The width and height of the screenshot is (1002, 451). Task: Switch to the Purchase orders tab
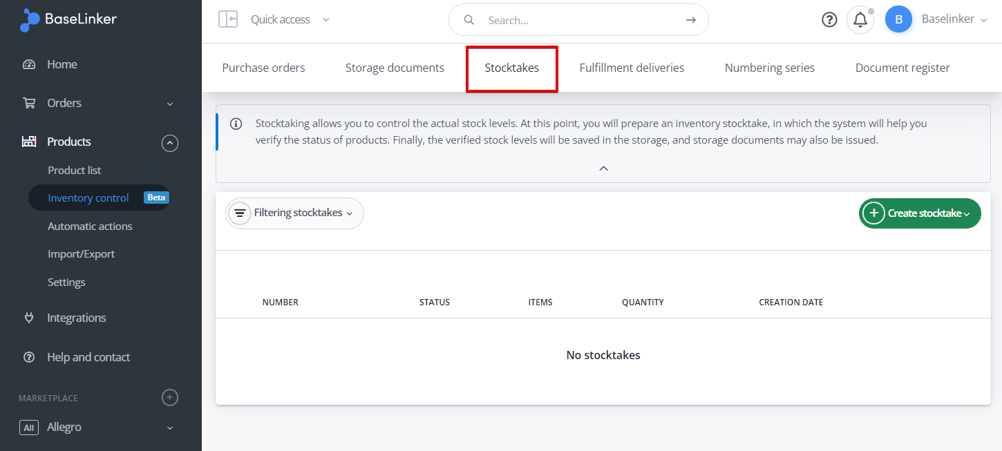click(263, 68)
